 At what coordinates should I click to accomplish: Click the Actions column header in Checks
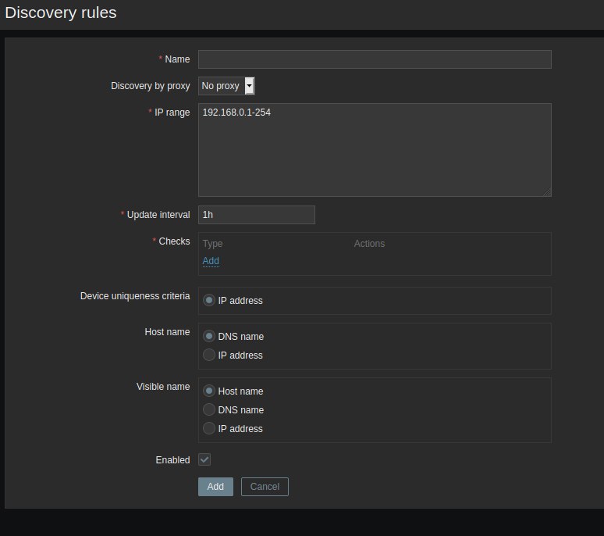pyautogui.click(x=369, y=244)
